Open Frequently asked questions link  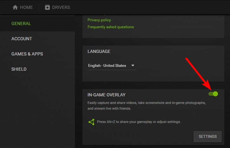pyautogui.click(x=111, y=27)
